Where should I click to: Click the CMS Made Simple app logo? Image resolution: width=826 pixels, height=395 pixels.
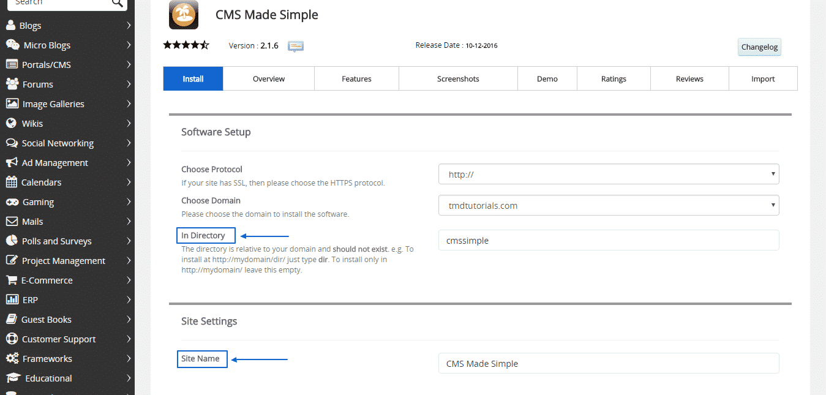coord(183,15)
